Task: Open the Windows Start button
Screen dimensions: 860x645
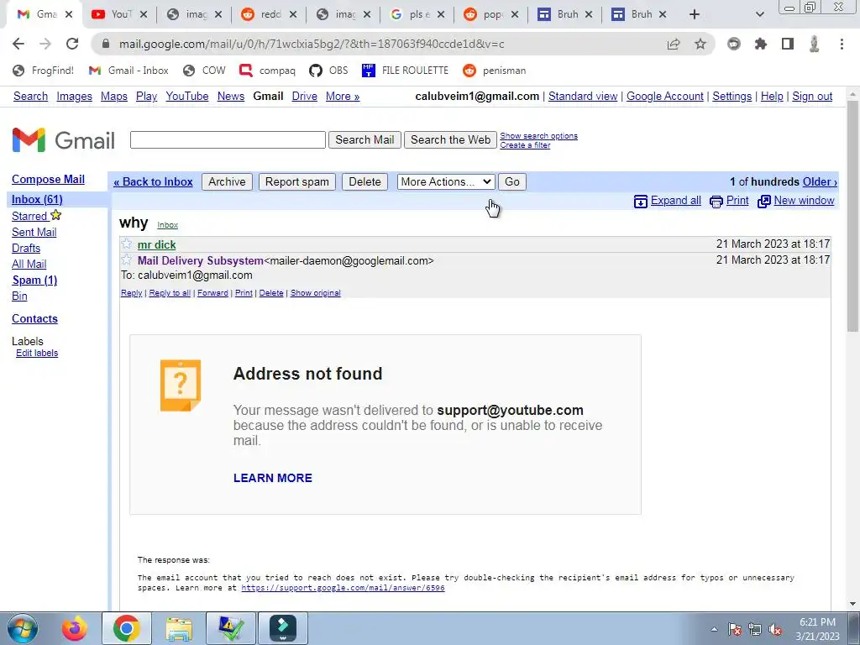Action: click(x=23, y=628)
